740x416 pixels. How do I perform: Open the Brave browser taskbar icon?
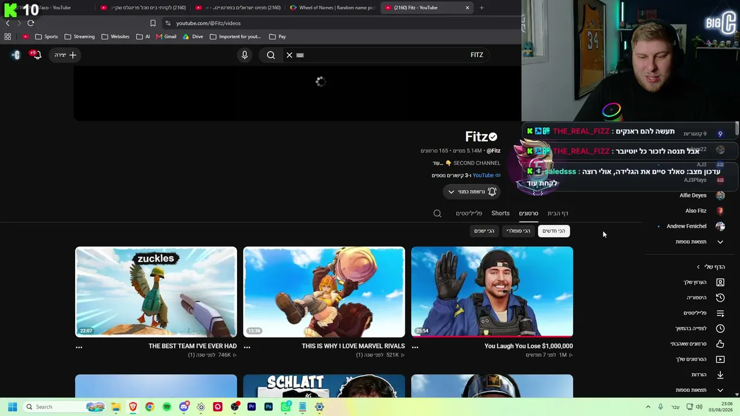[x=132, y=407]
